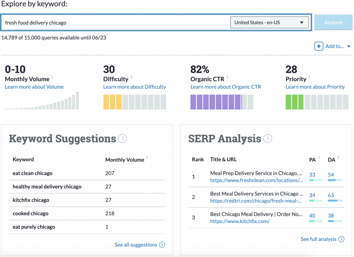Open the United States - en-US locale dropdown
354x257 pixels.
(269, 23)
